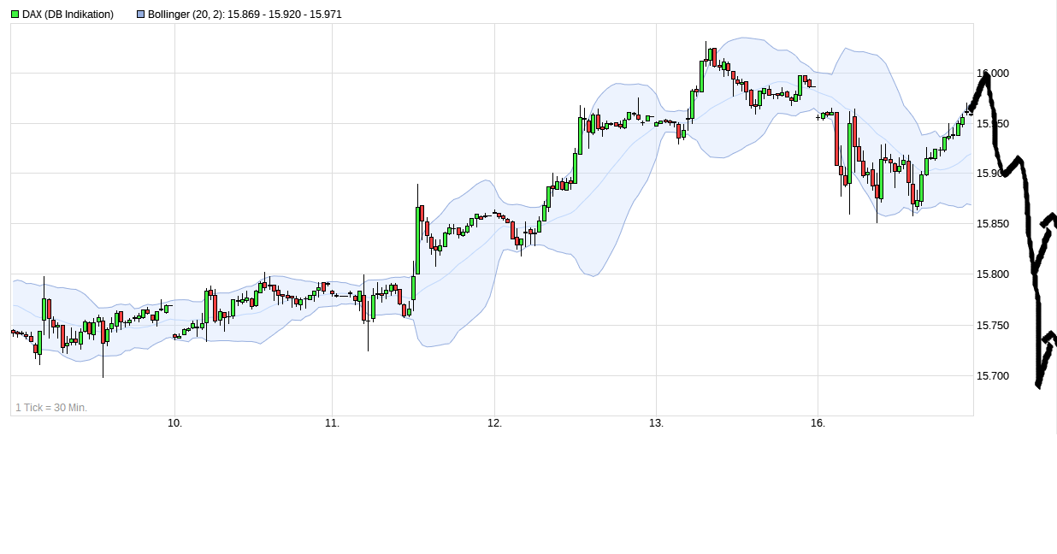The width and height of the screenshot is (1057, 554).
Task: Expand the date axis at the 16. label
Action: click(x=818, y=422)
